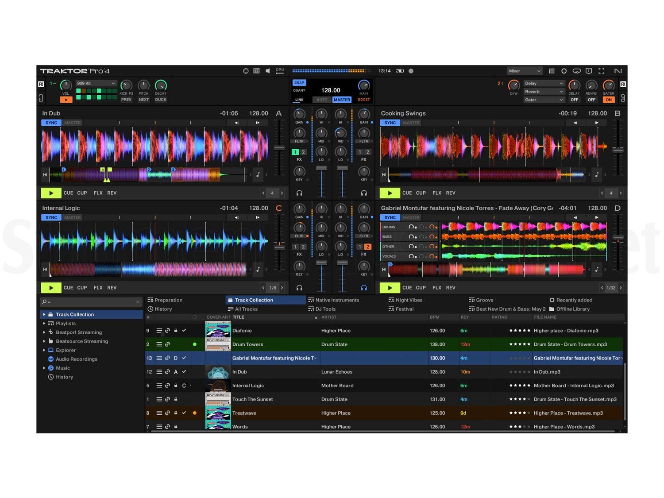Open the 909 Kit selection dropdown

[x=96, y=83]
